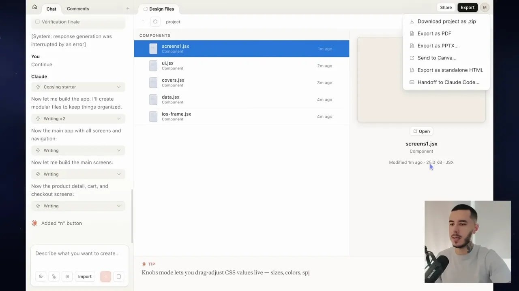The height and width of the screenshot is (291, 519).
Task: Choose Export as PDF from the export menu
Action: click(x=434, y=34)
